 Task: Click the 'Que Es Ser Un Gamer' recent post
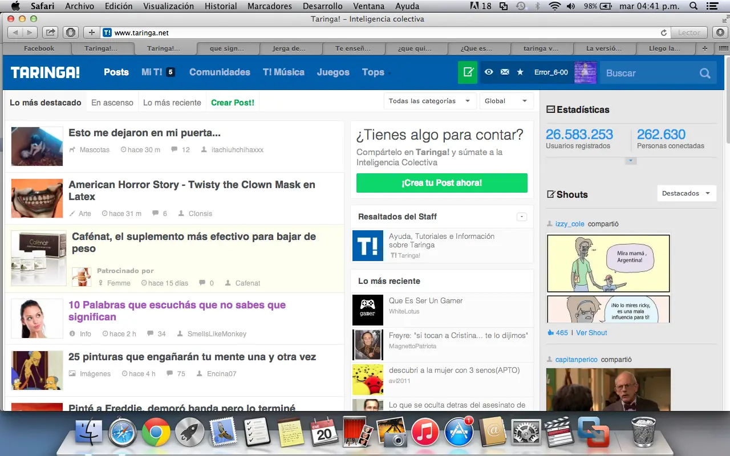[x=425, y=300]
